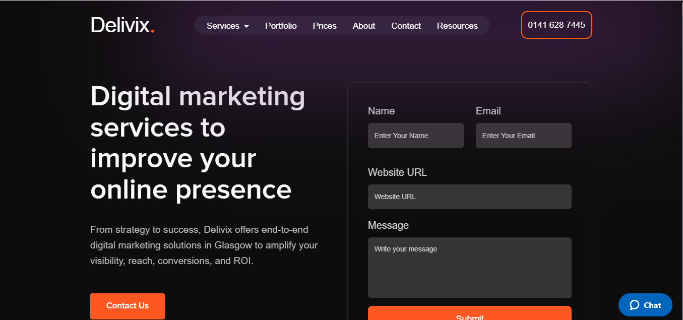
Task: Select About in the navigation bar
Action: [364, 26]
